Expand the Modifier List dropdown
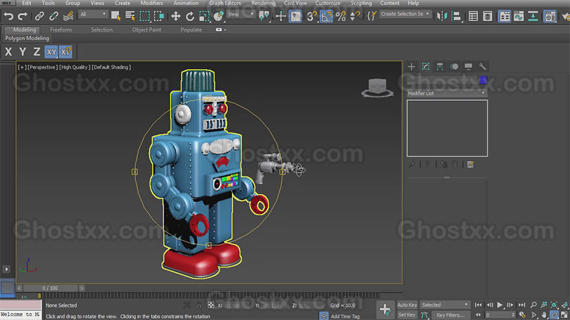570x320 pixels. 446,93
